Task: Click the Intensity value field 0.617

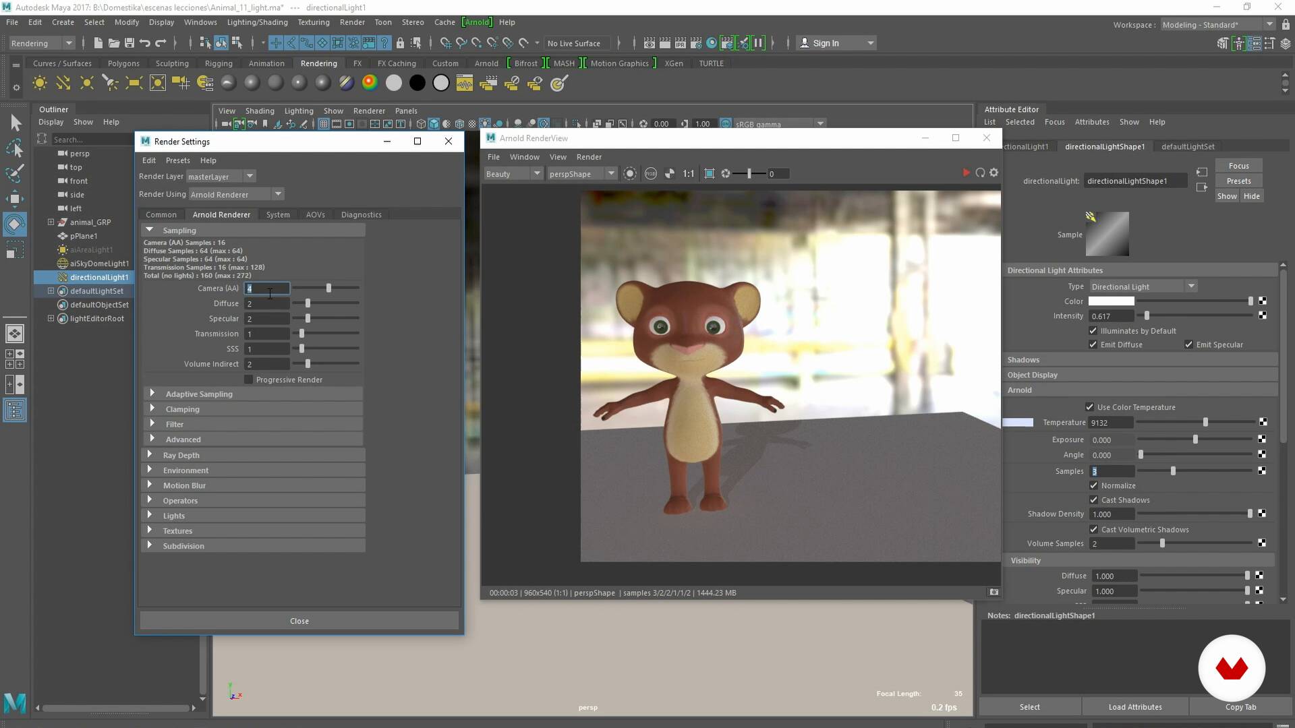Action: (x=1111, y=316)
